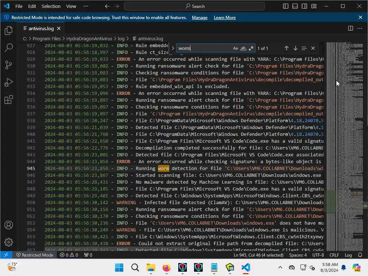Open File Explorer from the taskbar
Image resolution: width=368 pixels, height=276 pixels.
[x=151, y=267]
